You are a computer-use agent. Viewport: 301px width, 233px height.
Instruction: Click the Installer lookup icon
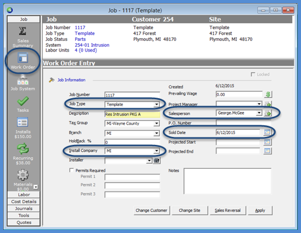coord(157,160)
